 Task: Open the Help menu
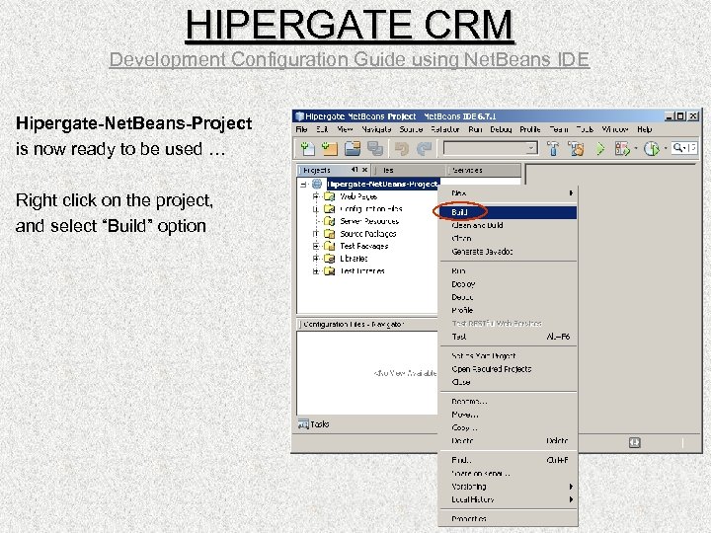tap(644, 129)
